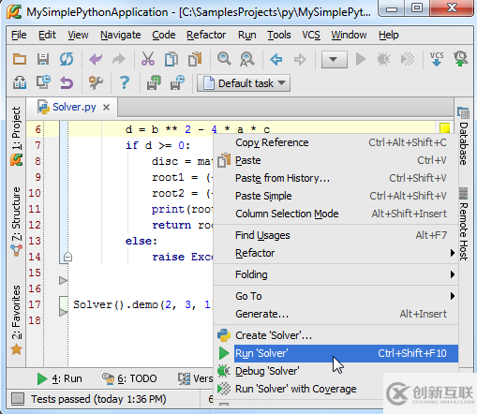Image resolution: width=477 pixels, height=414 pixels.
Task: Choose Paste Simple entry
Action: [x=335, y=196]
